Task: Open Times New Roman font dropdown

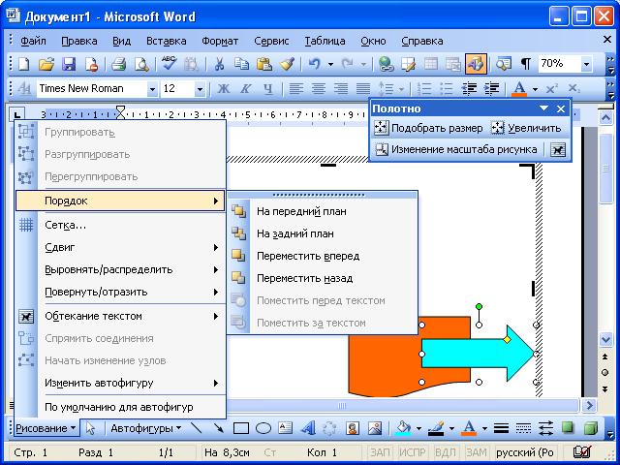Action: tap(152, 89)
